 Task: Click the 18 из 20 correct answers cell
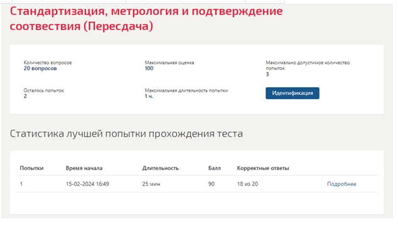point(247,184)
